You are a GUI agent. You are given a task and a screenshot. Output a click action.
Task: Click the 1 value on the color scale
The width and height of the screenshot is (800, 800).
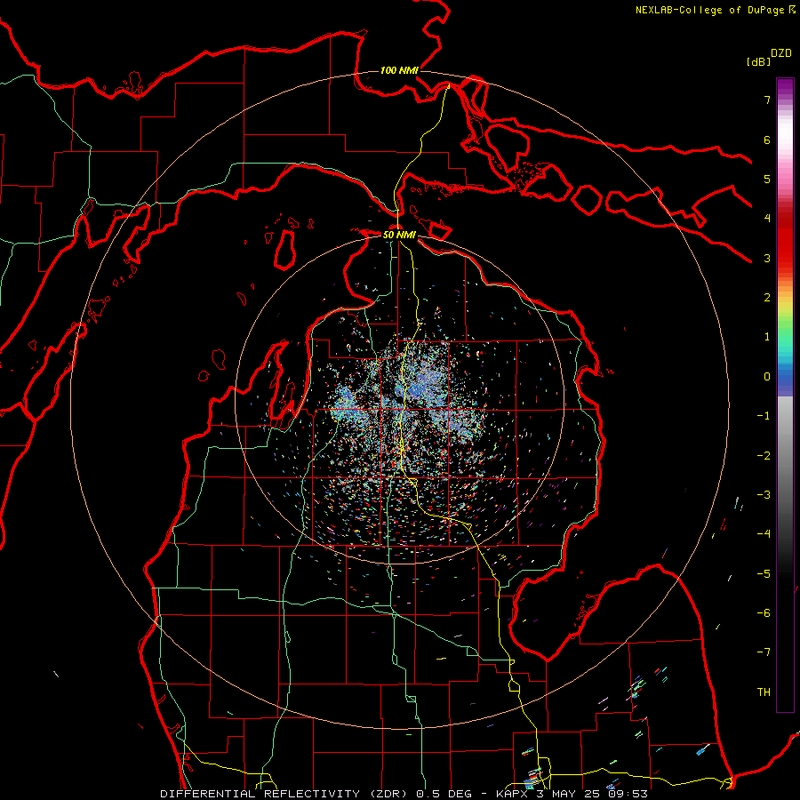[767, 337]
